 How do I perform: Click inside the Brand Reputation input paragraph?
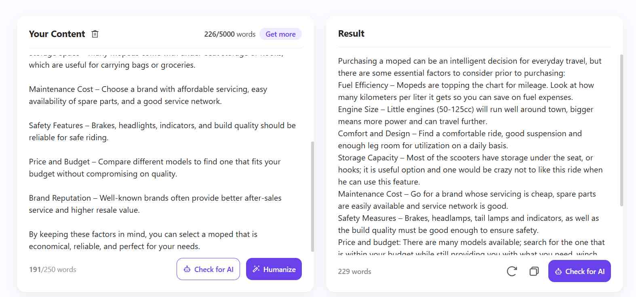tap(155, 204)
